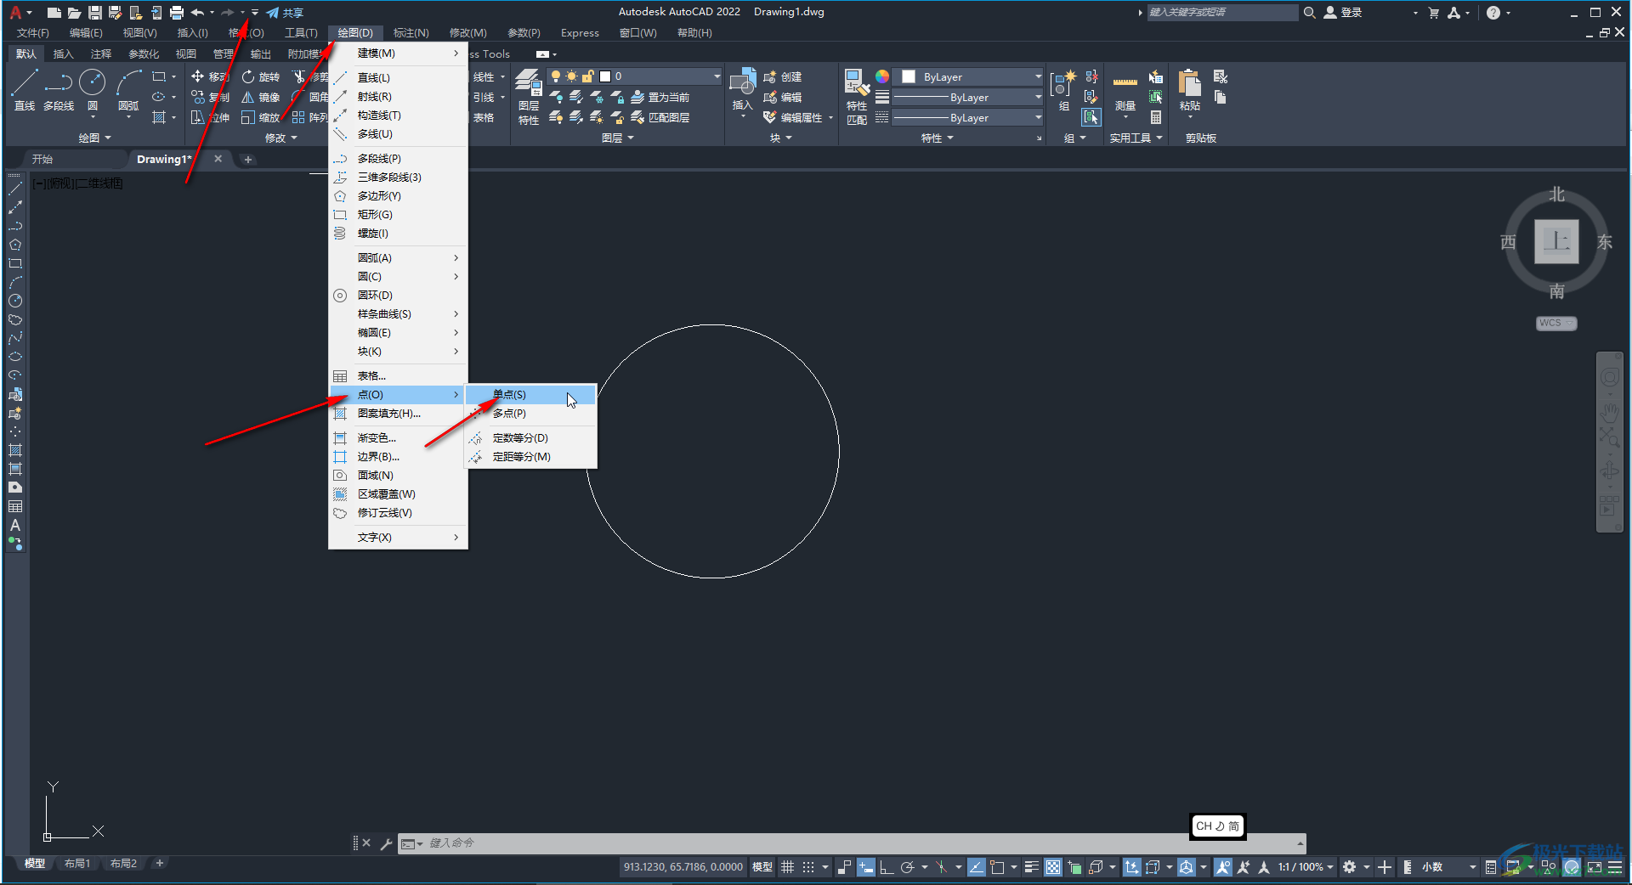Click the white layer color swatch beside 0
Image resolution: width=1632 pixels, height=885 pixels.
click(x=605, y=76)
